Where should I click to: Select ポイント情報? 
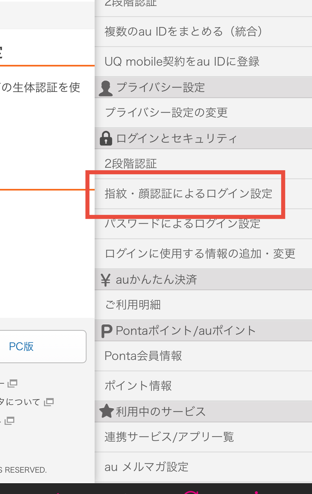point(138,386)
